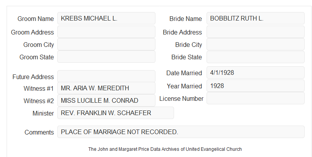Click the Groom Name field
Screen dimensions: 312x157
point(106,18)
